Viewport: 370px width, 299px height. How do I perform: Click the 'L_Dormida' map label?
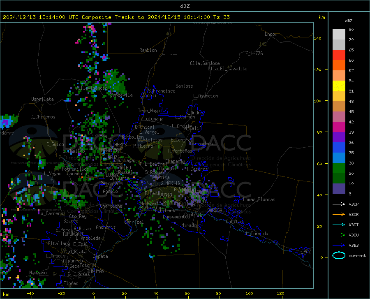[x=257, y=234]
